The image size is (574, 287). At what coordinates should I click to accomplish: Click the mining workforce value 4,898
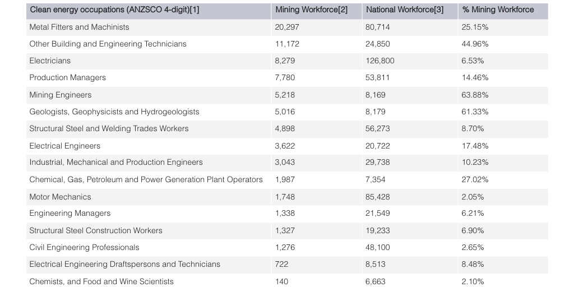point(285,128)
